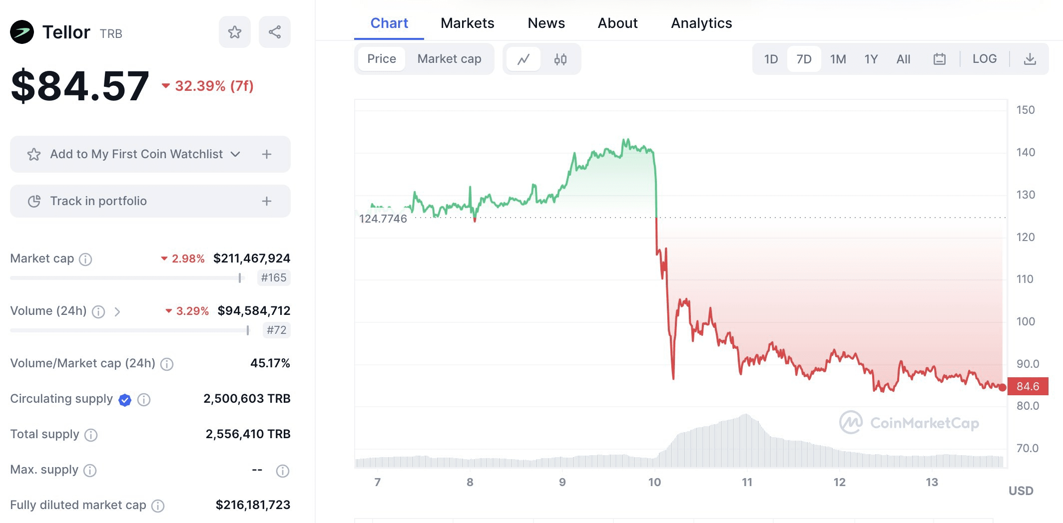Select the Price chart toggle
The width and height of the screenshot is (1063, 523).
pos(381,59)
